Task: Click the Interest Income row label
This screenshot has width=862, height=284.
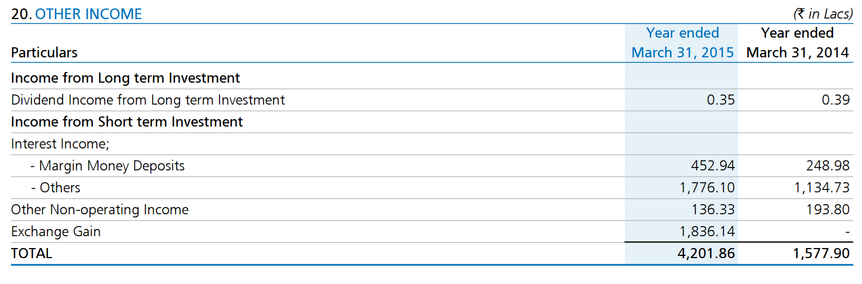Action: [60, 144]
